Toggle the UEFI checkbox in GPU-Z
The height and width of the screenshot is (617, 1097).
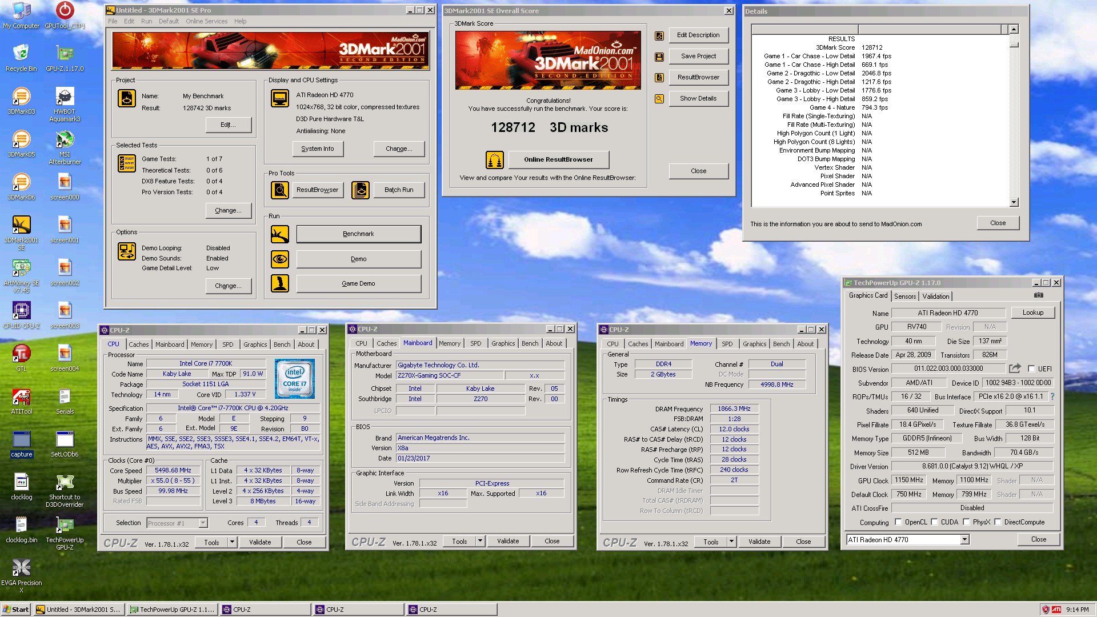coord(1031,368)
